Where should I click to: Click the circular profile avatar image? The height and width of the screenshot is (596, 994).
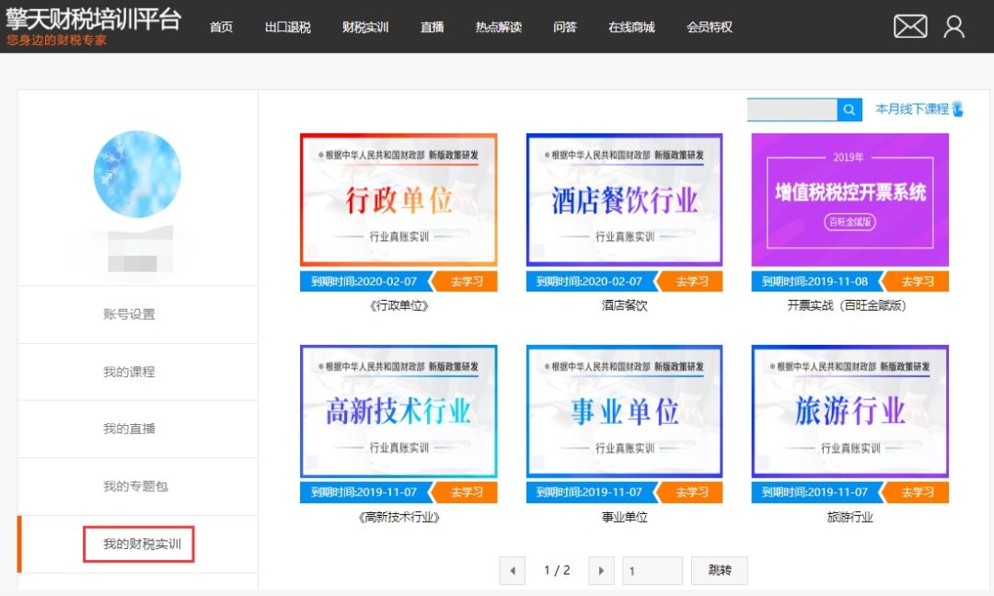(x=136, y=175)
